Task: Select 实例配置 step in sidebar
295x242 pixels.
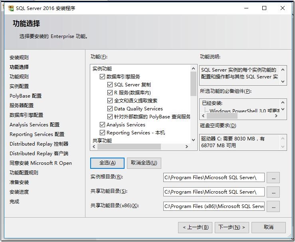Action: tap(19, 86)
